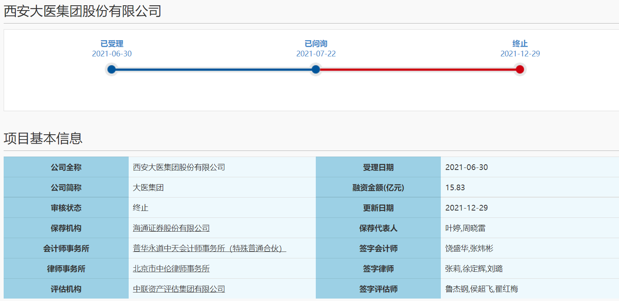Click the 签字评估师 header cell
Viewport: 619px width, 301px height.
[x=378, y=289]
